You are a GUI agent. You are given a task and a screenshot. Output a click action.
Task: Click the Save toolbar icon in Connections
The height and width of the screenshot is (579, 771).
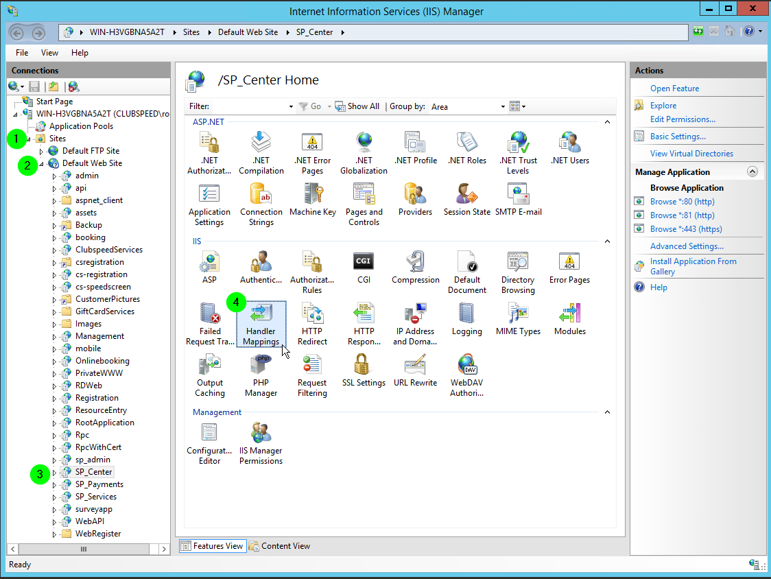click(x=34, y=86)
